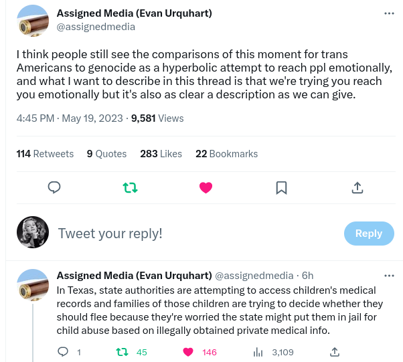Open more options on main tweet
The width and height of the screenshot is (403, 362).
[389, 13]
